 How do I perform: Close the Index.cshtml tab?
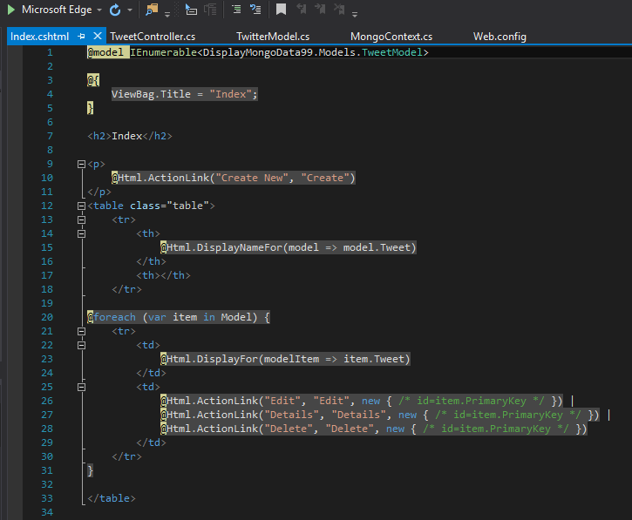click(x=96, y=37)
